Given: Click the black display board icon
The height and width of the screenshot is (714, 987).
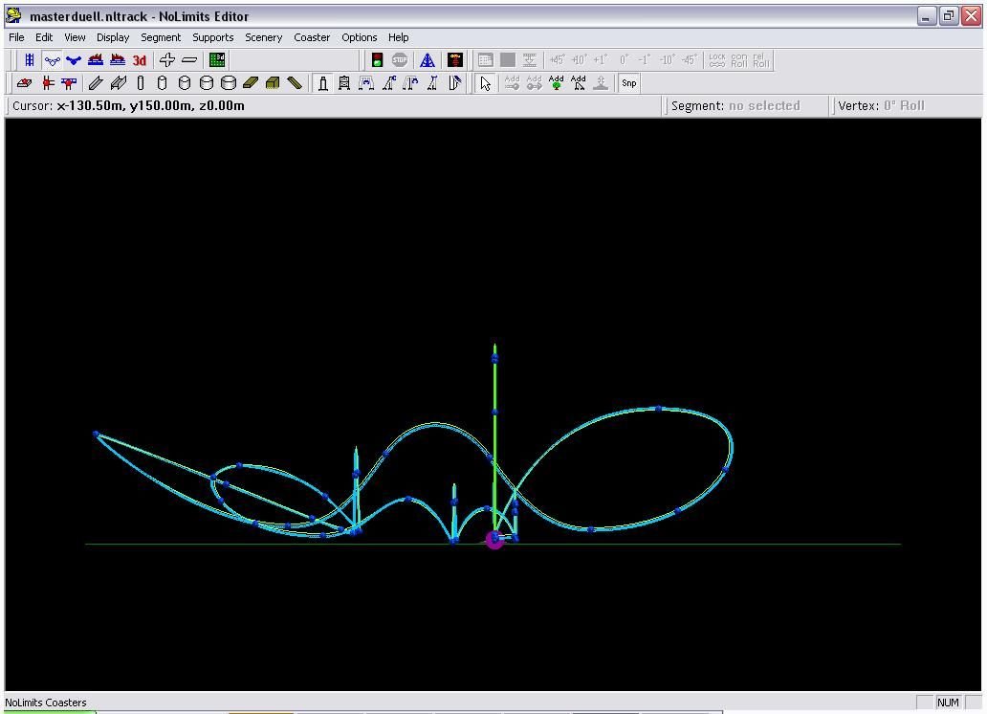Looking at the screenshot, I should 455,60.
